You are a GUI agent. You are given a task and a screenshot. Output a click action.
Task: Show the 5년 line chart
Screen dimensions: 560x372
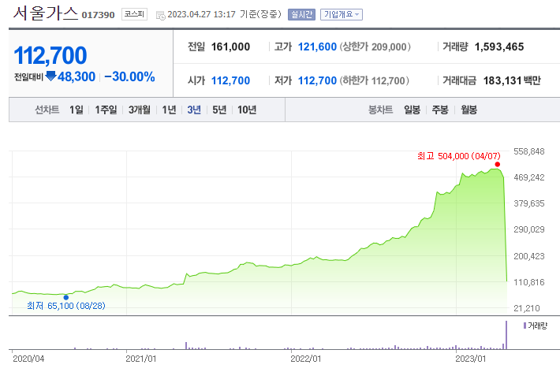point(219,110)
